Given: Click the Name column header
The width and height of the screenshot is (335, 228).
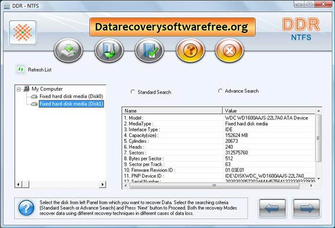Looking at the screenshot, I should [x=172, y=111].
